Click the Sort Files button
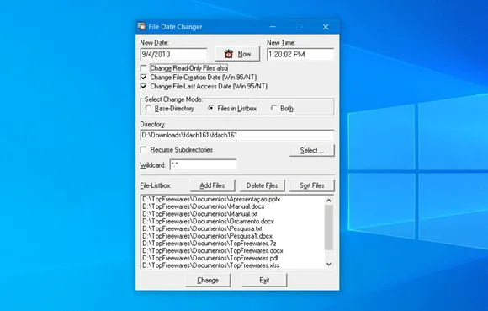 pos(312,185)
